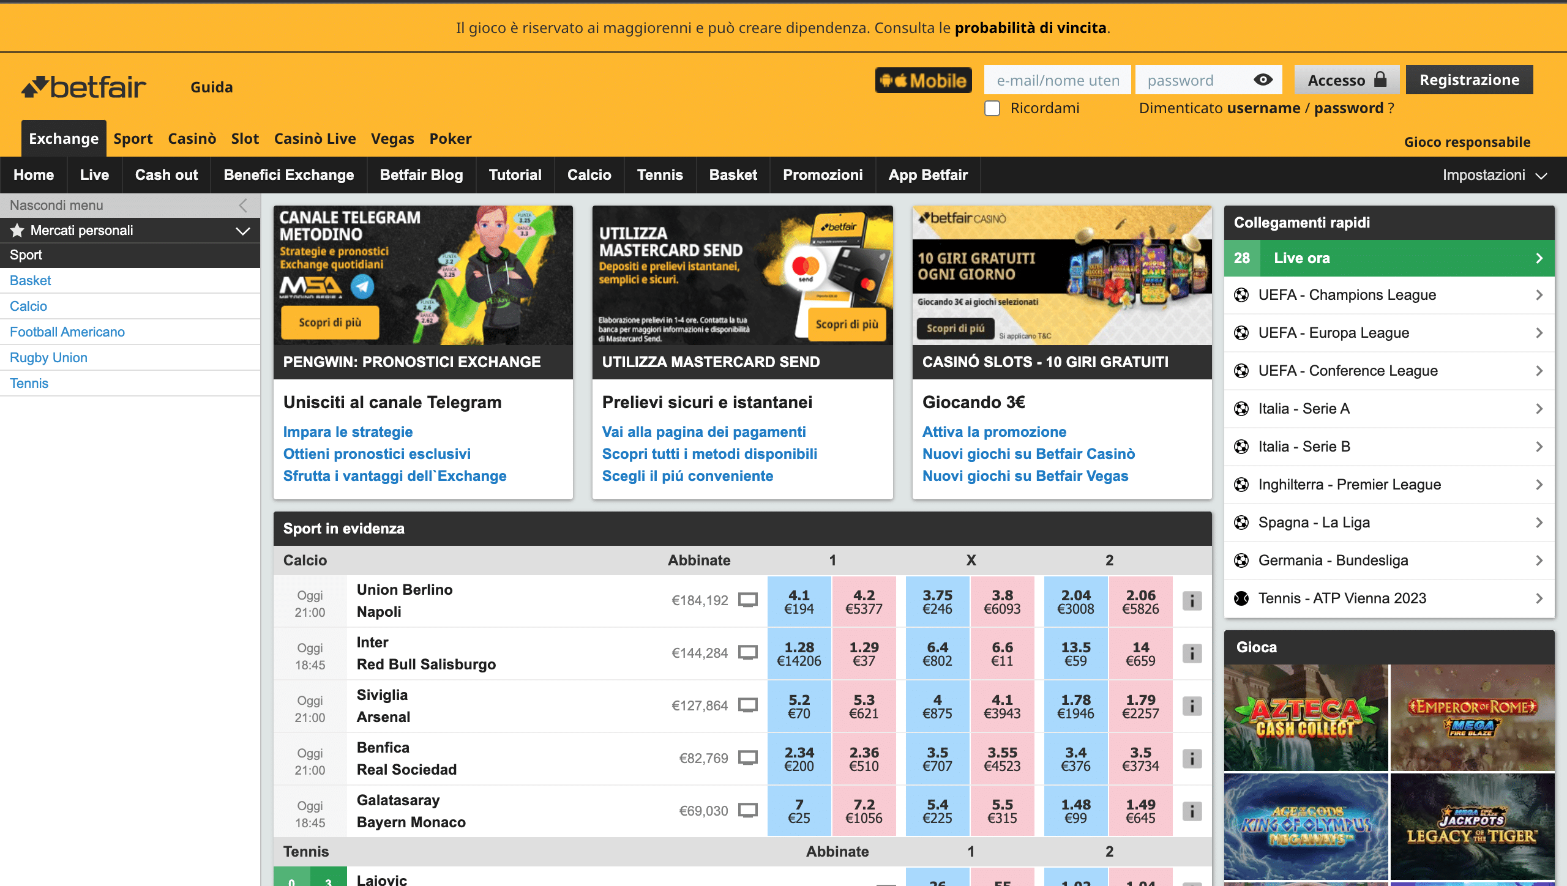Click the Mercati personali star icon
Image resolution: width=1567 pixels, height=886 pixels.
point(17,231)
